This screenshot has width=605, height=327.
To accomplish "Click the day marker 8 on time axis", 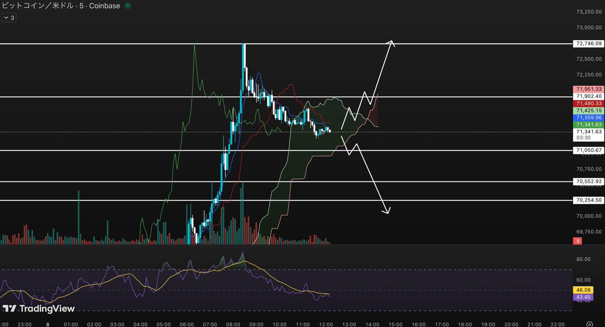I will (47, 323).
